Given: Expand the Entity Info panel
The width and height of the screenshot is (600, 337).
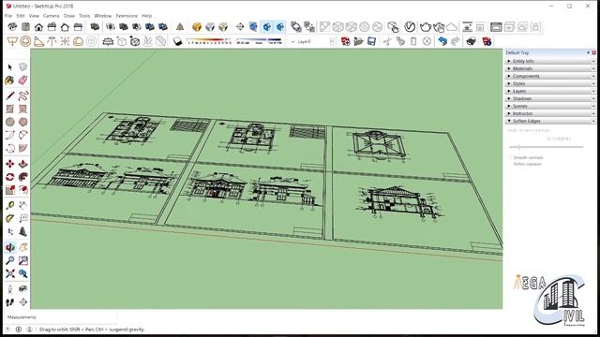Looking at the screenshot, I should pos(550,61).
